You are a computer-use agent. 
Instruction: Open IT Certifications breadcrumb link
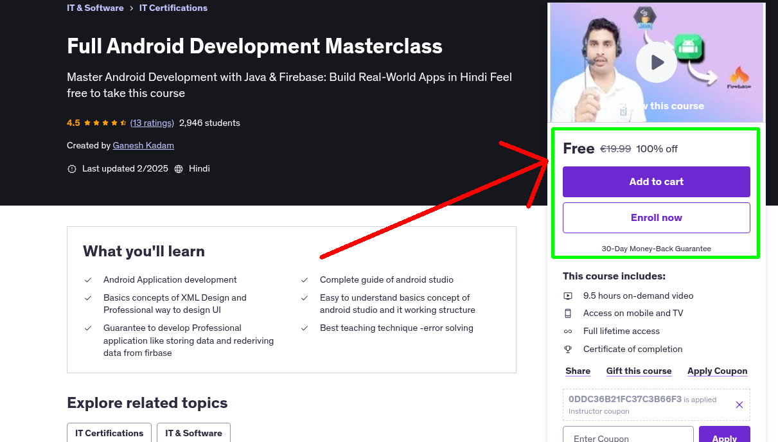[173, 8]
